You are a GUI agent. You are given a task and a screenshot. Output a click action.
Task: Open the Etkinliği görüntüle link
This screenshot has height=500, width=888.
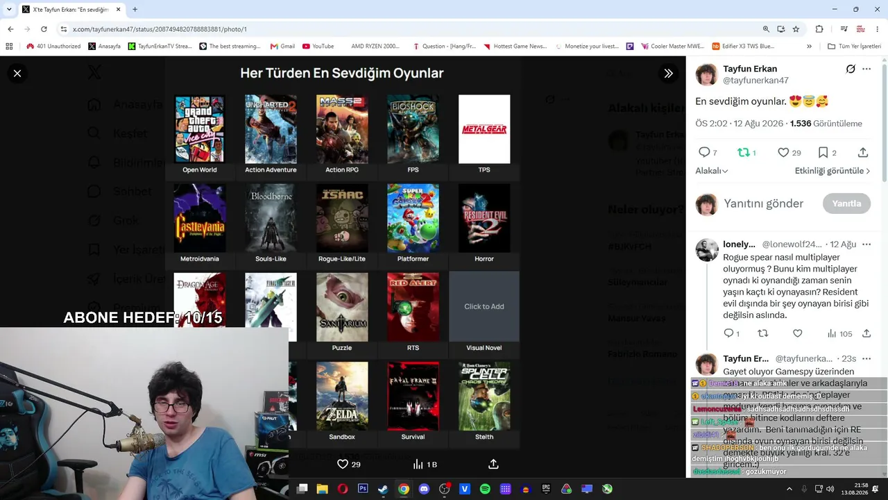click(832, 171)
